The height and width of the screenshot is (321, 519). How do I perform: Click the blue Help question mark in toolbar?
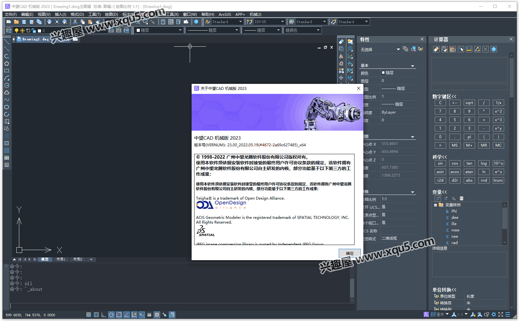196,22
